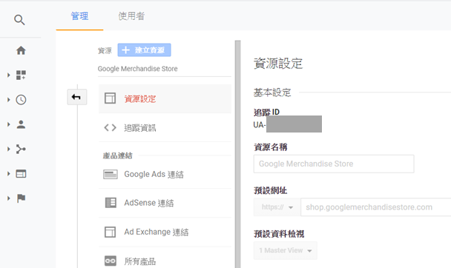Screen dimensions: 451x268
Task: Click the 建立資源 button
Action: coord(144,50)
